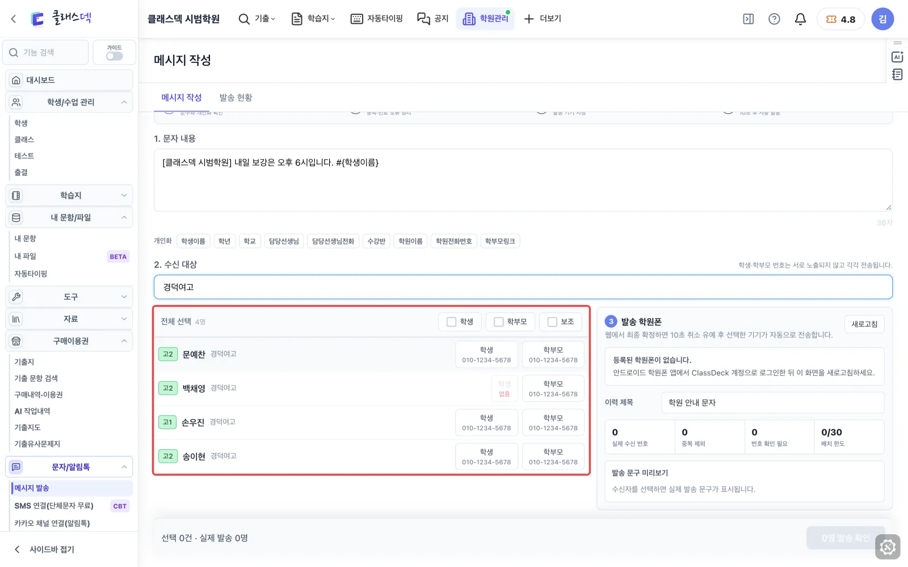Screen dimensions: 908x567
Task: Click the 수신 대상 search field
Action: 523,287
